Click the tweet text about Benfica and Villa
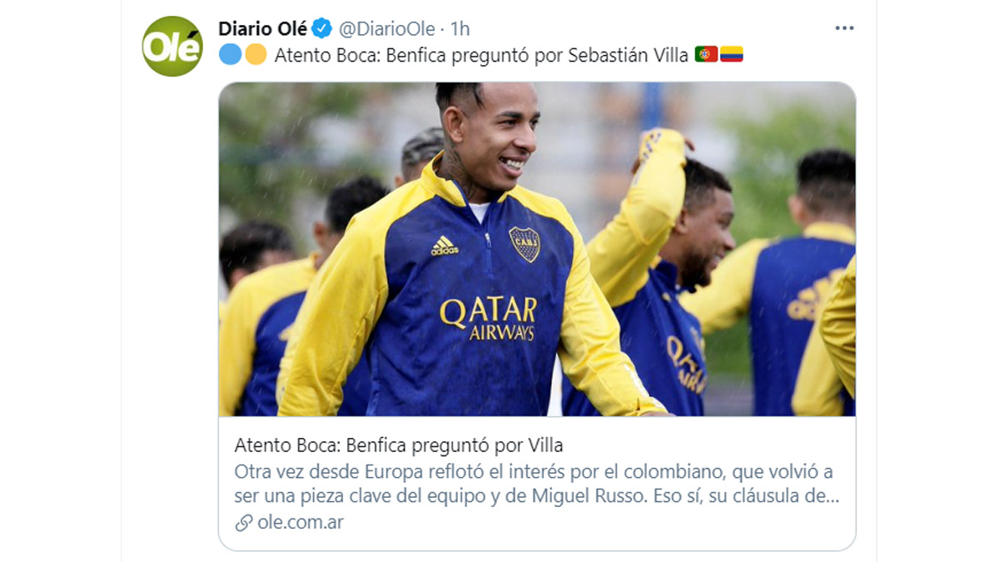The image size is (1000, 562). click(480, 55)
